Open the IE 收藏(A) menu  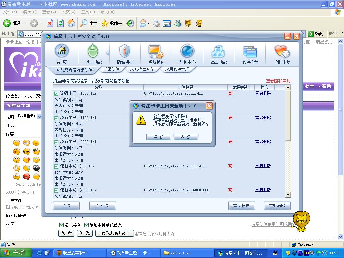(x=69, y=12)
